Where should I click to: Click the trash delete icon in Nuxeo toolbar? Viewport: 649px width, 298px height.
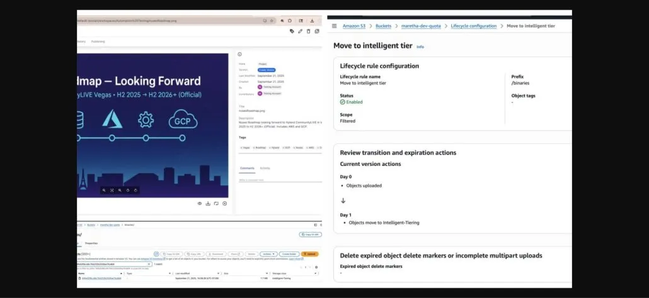(308, 31)
